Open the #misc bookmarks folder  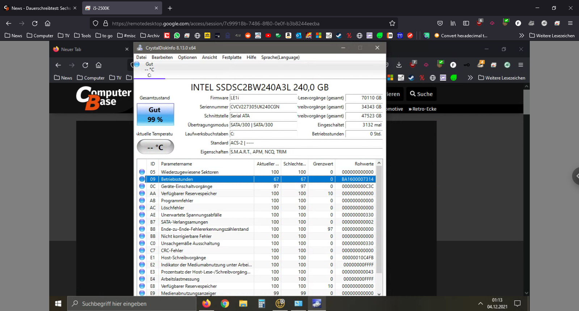click(126, 35)
